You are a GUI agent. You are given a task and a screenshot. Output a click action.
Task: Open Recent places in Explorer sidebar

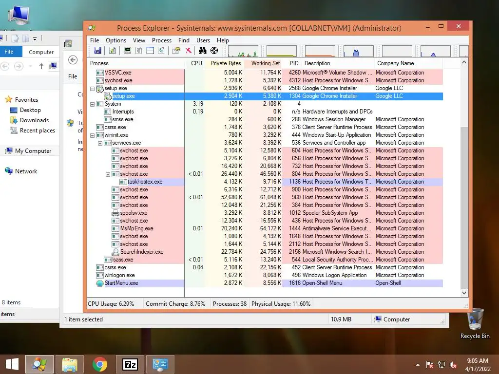(33, 131)
